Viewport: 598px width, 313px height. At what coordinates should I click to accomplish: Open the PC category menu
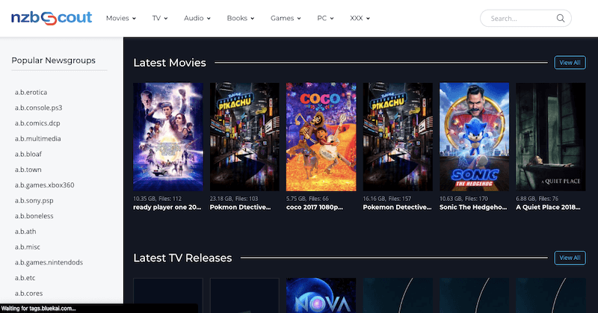pyautogui.click(x=325, y=18)
